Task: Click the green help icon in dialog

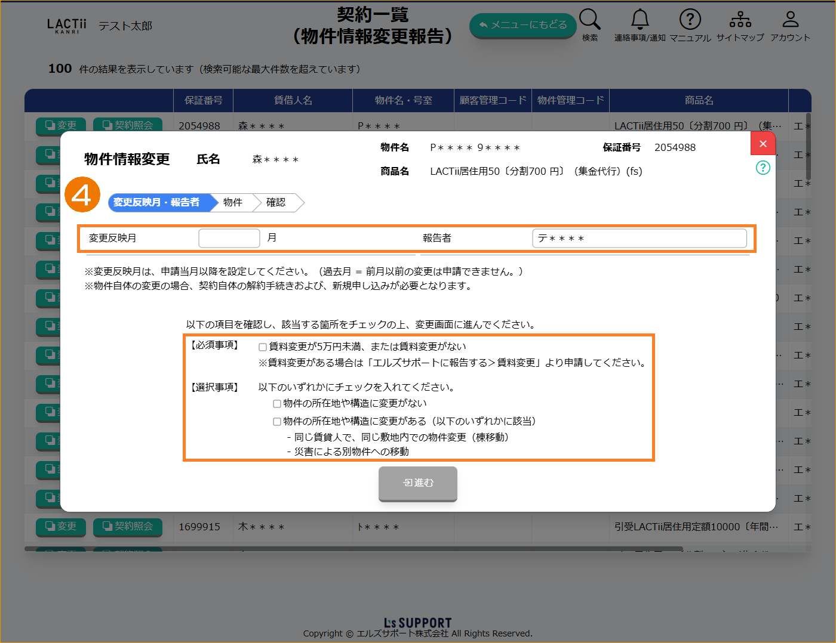Action: pos(763,168)
